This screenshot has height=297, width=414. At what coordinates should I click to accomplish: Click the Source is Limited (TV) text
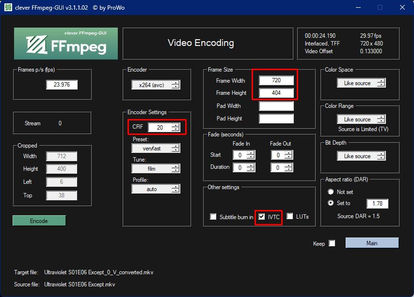[x=363, y=129]
